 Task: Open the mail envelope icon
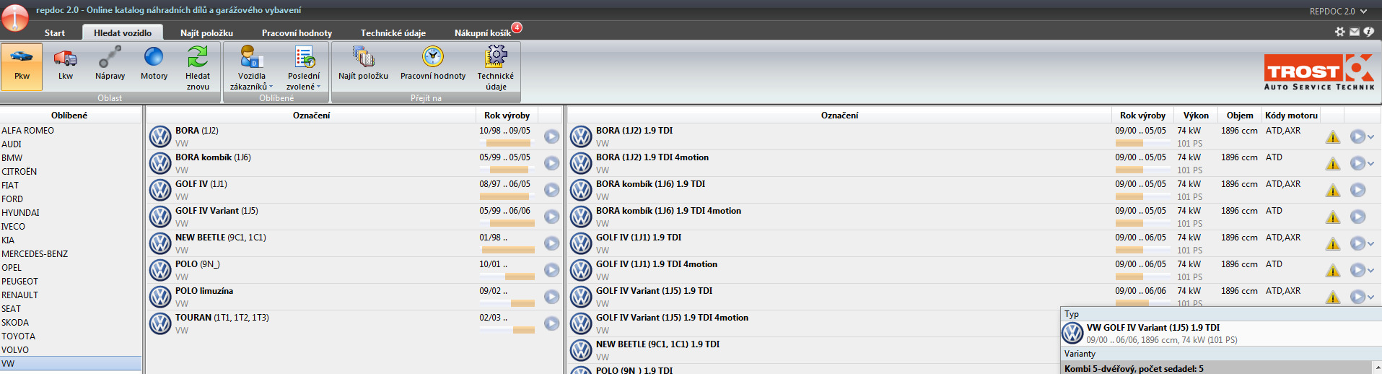point(1355,32)
